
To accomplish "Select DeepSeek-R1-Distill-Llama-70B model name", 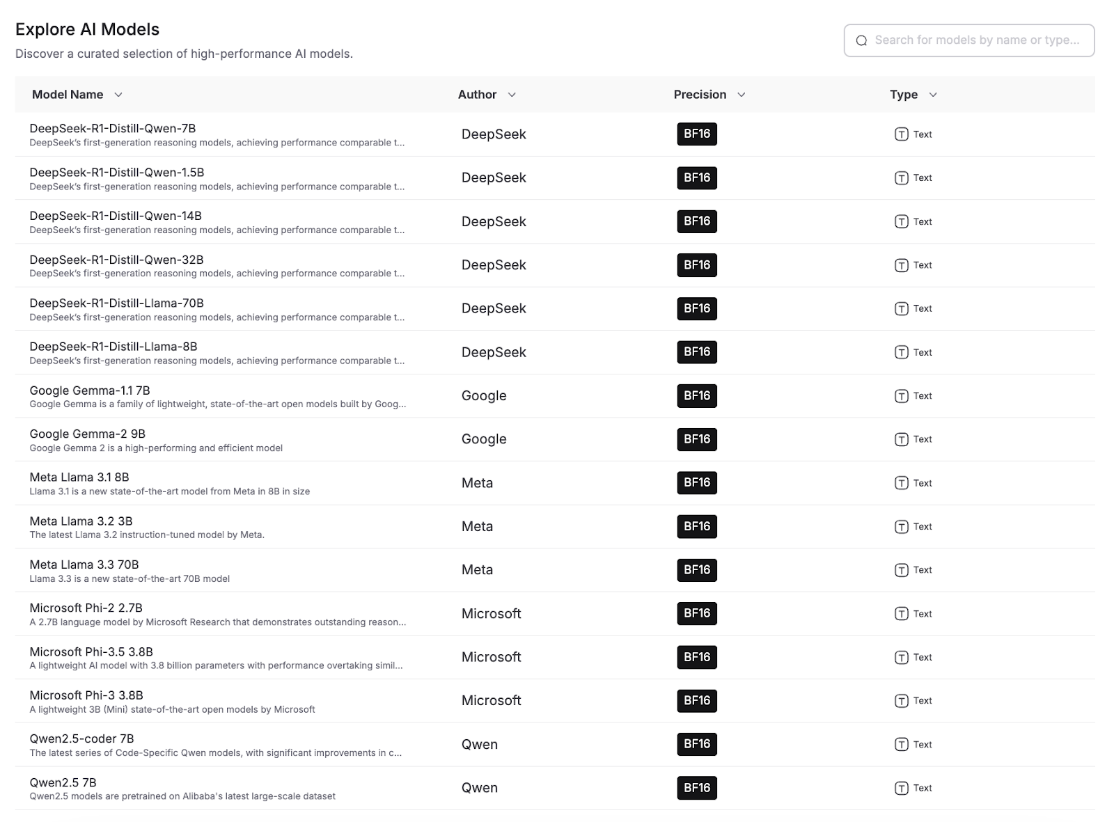I will pos(117,303).
